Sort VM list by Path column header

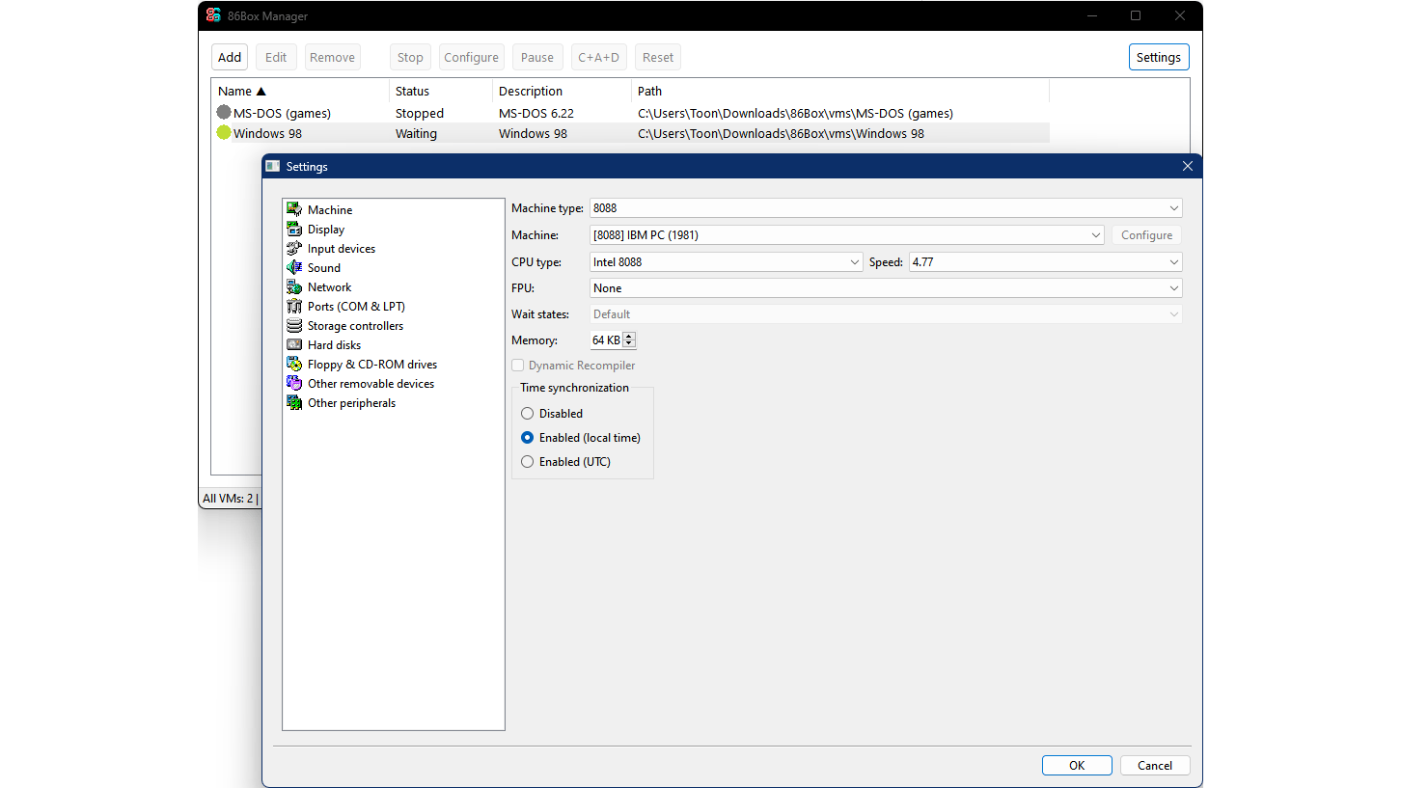[x=840, y=91]
